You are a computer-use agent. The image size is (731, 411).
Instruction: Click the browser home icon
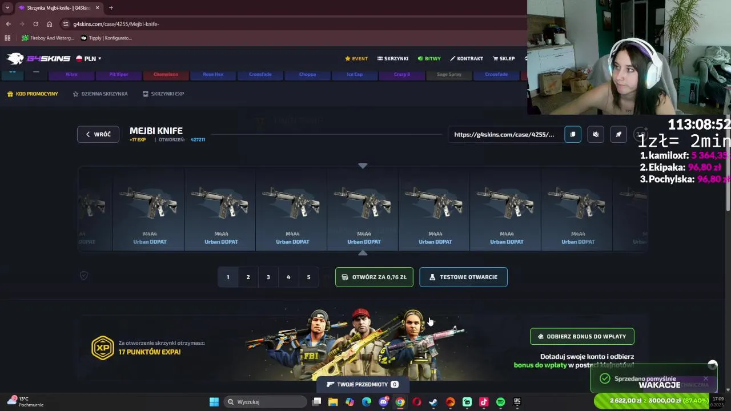pyautogui.click(x=49, y=24)
